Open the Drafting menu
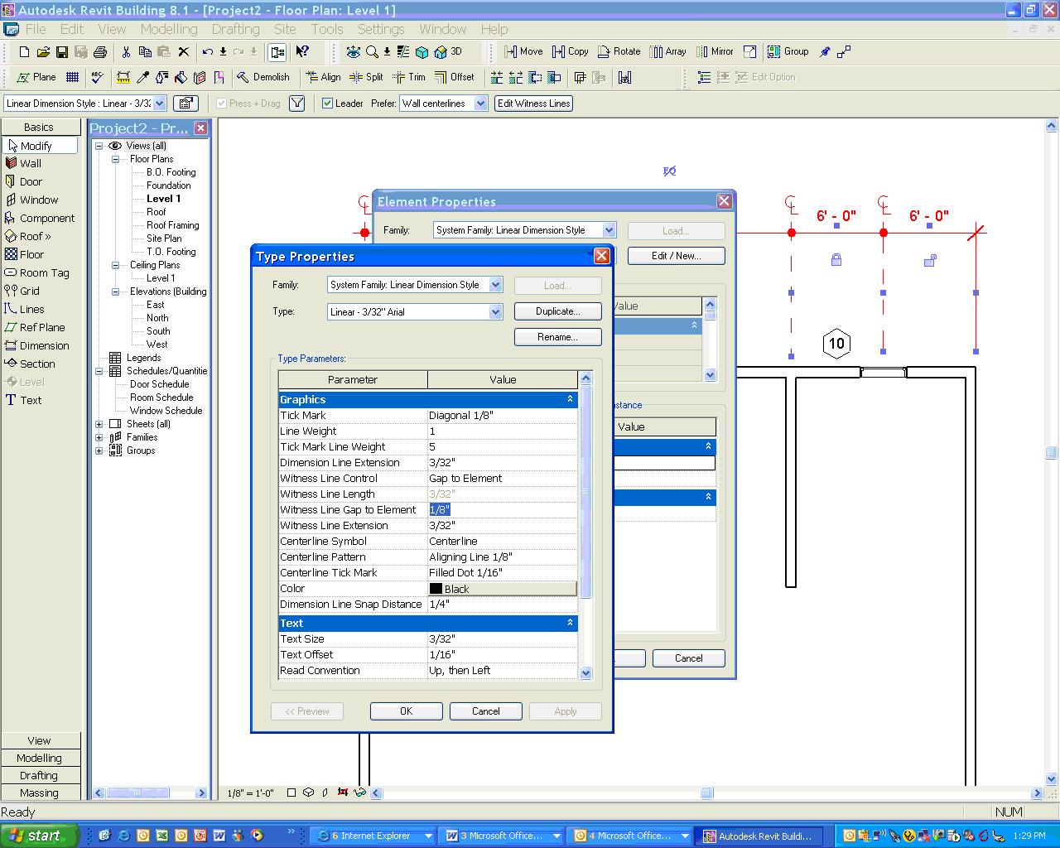 point(235,29)
